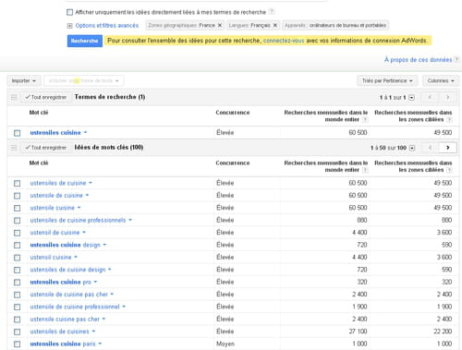
Task: Click 'Tout enregistrer' in Idées de mots clés
Action: pyautogui.click(x=45, y=148)
